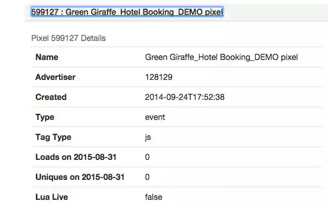This screenshot has height=205, width=328.
Task: Click the 'Lua Live' row label
Action: (x=52, y=197)
